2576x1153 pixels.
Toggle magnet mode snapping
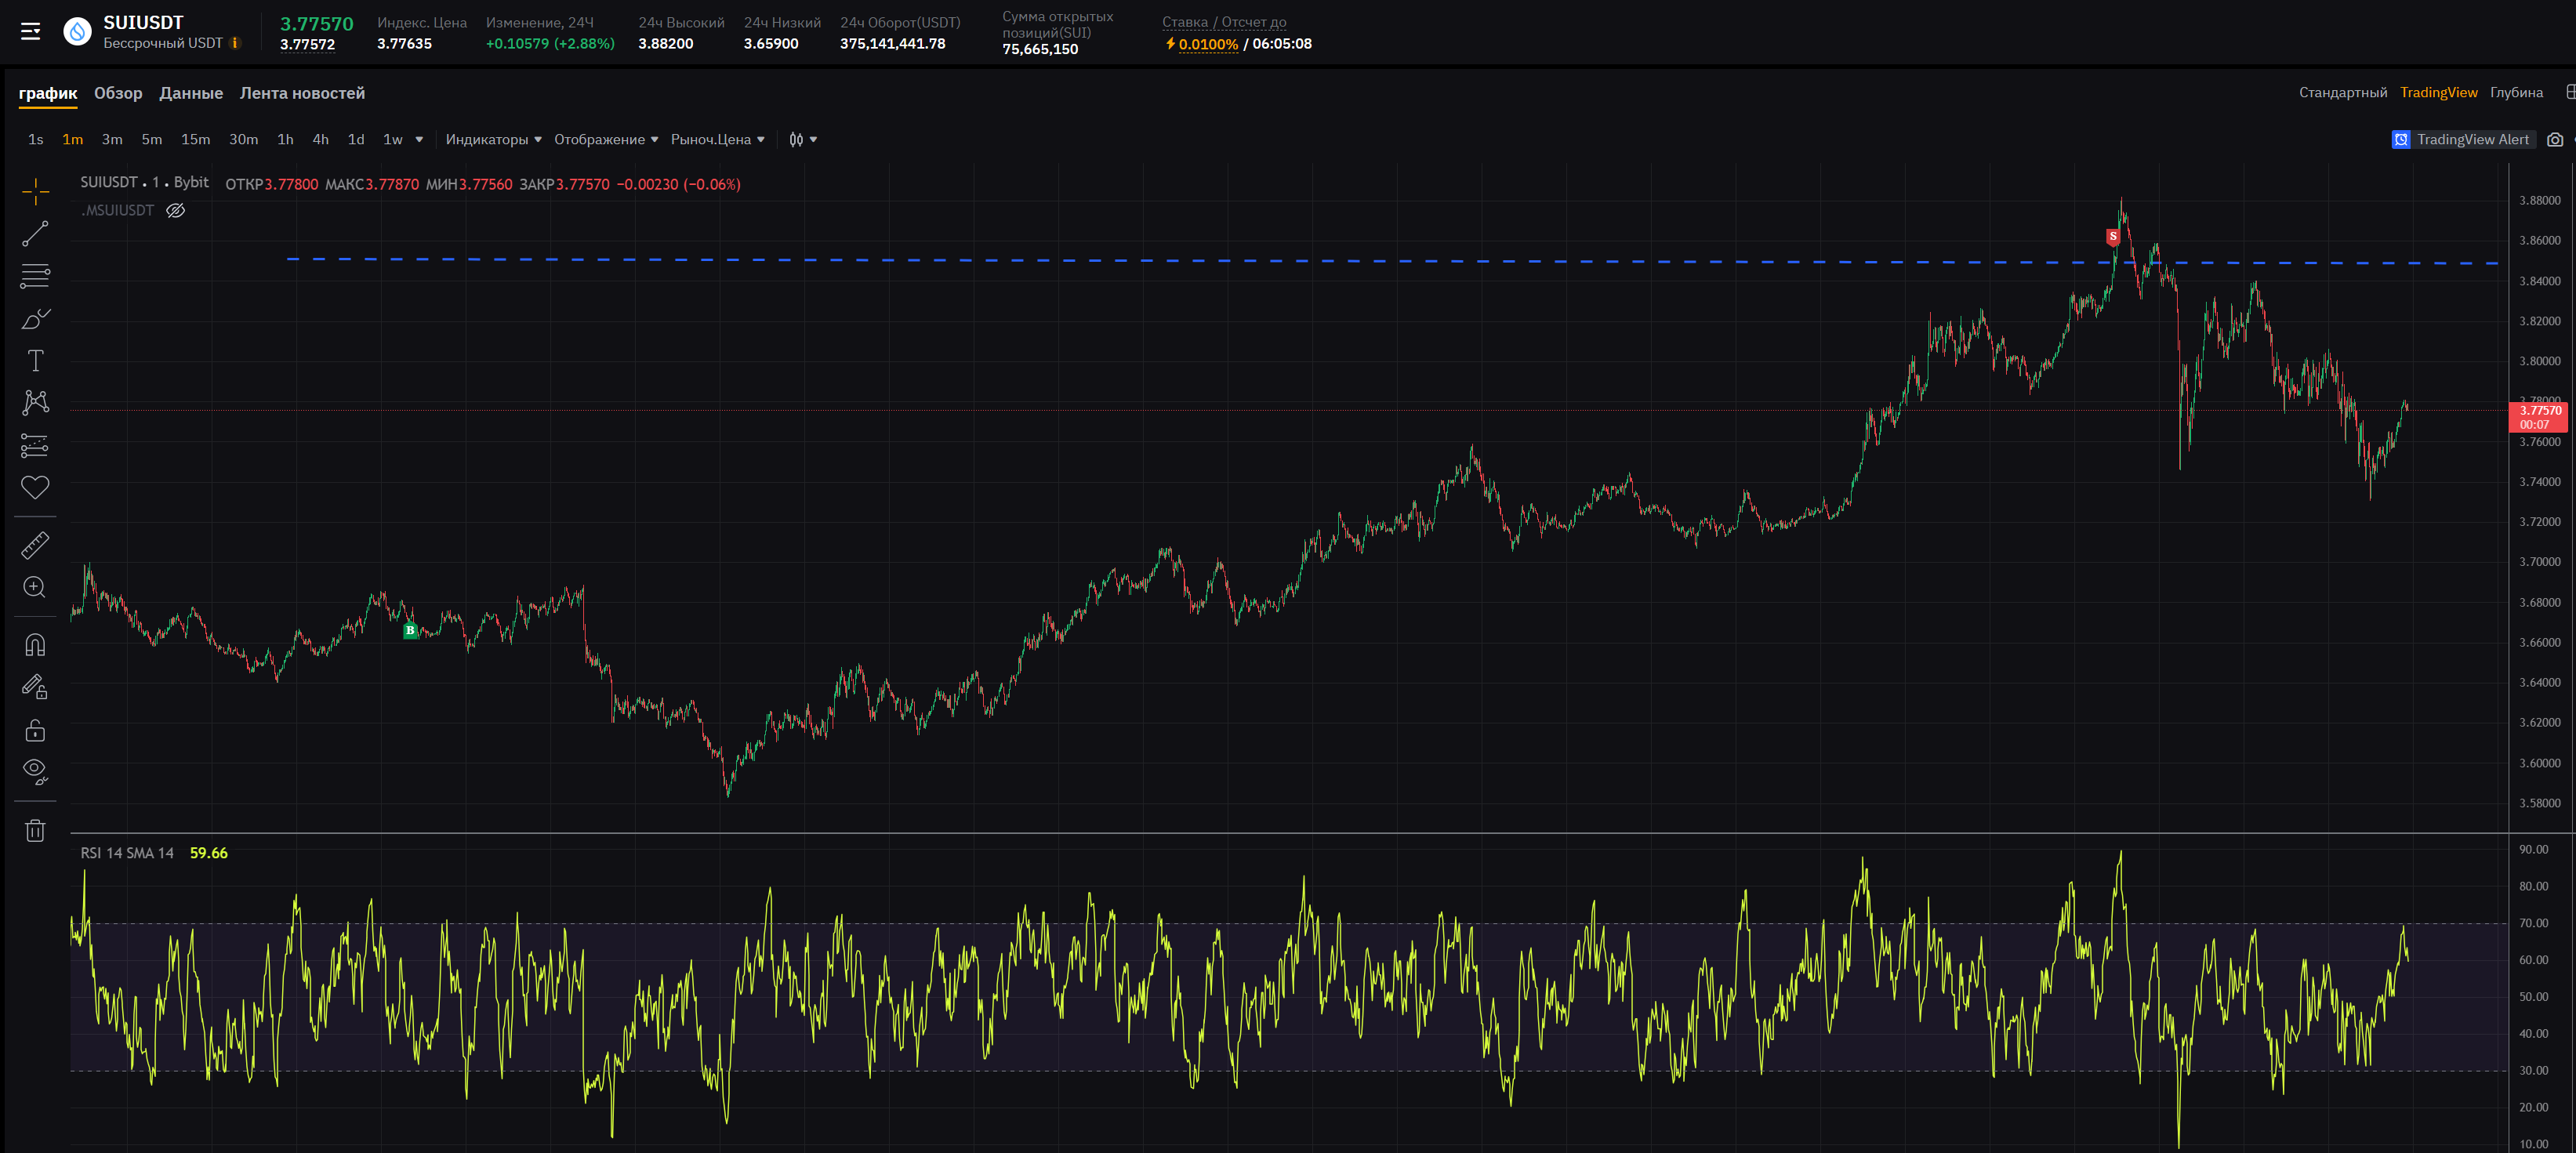(35, 645)
